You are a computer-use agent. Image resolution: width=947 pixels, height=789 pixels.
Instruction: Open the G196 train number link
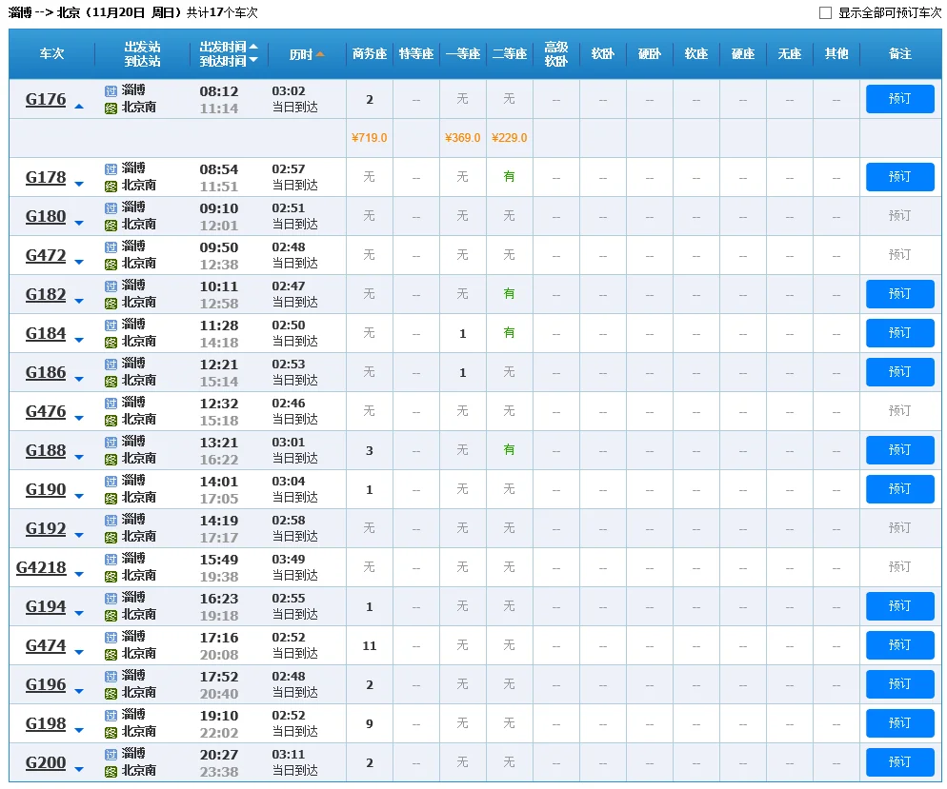coord(46,684)
